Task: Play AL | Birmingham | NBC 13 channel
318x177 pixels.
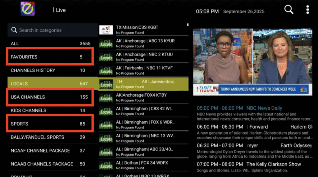Action: pyautogui.click(x=143, y=138)
